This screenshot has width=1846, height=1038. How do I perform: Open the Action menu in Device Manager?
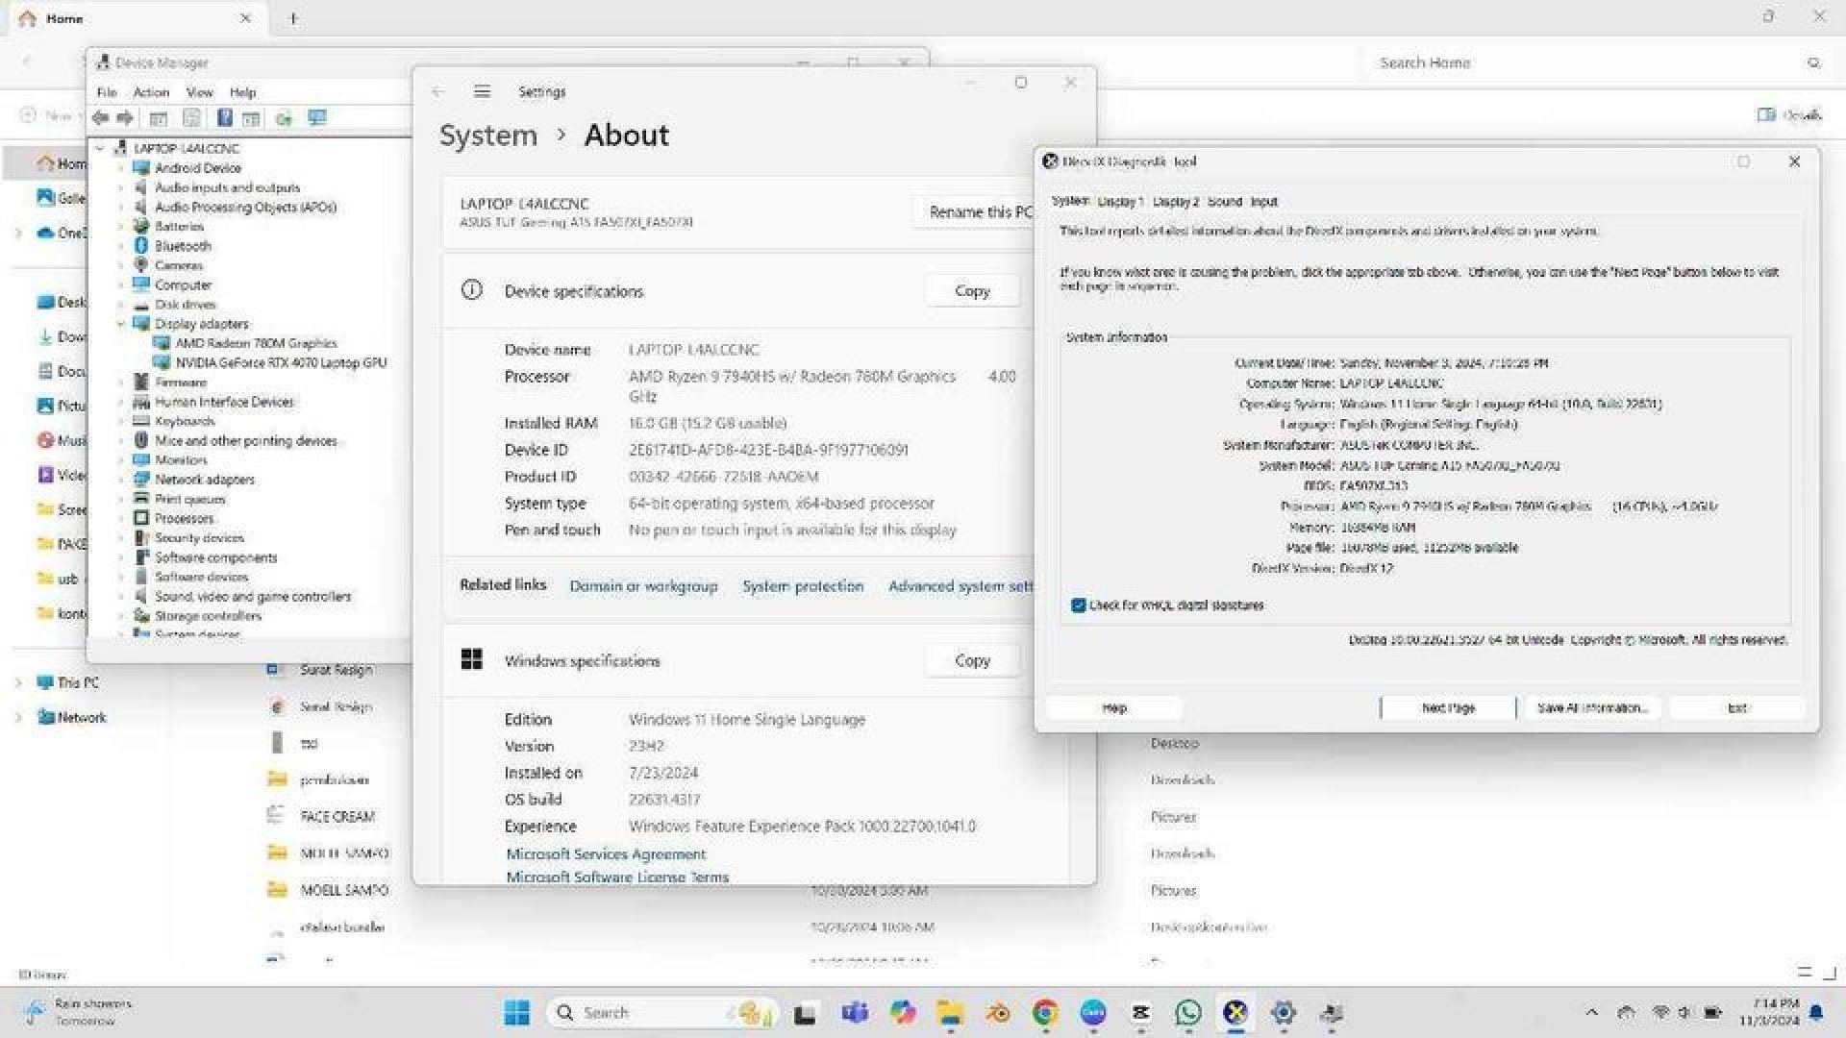point(151,92)
